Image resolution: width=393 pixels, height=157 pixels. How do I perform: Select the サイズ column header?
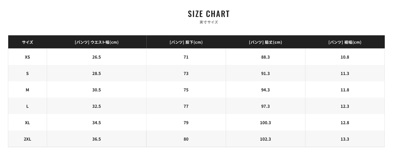click(27, 42)
